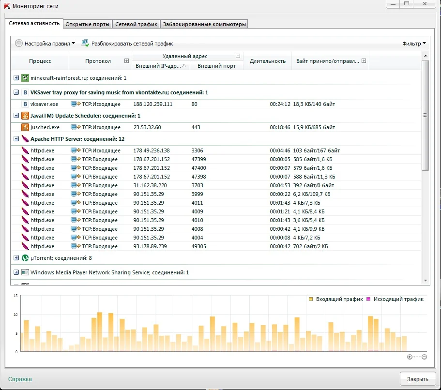Click the Apache HTTP Server feather icon
This screenshot has width=441, height=390.
point(25,139)
